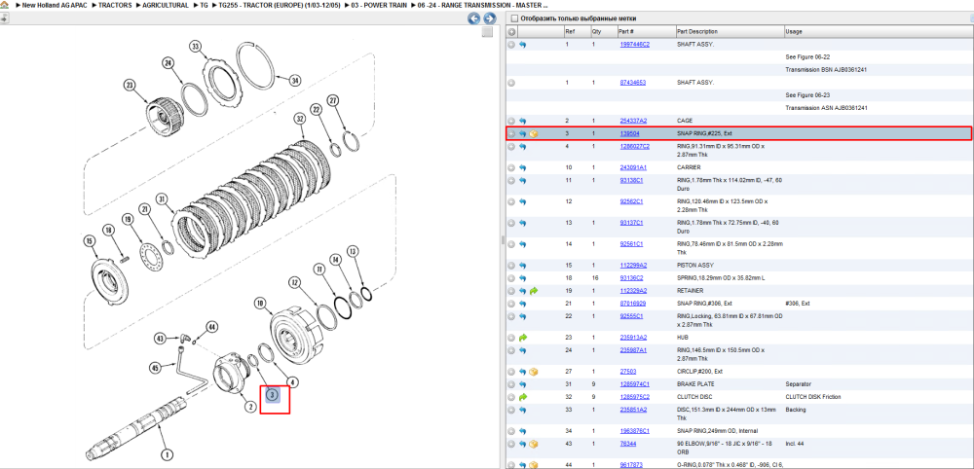
Task: Open part number link 139504
Action: coord(629,133)
